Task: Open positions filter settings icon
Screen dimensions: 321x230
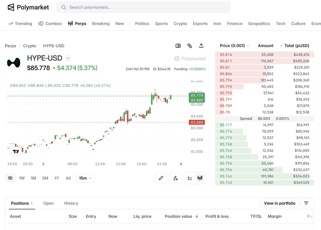Action: (306, 203)
